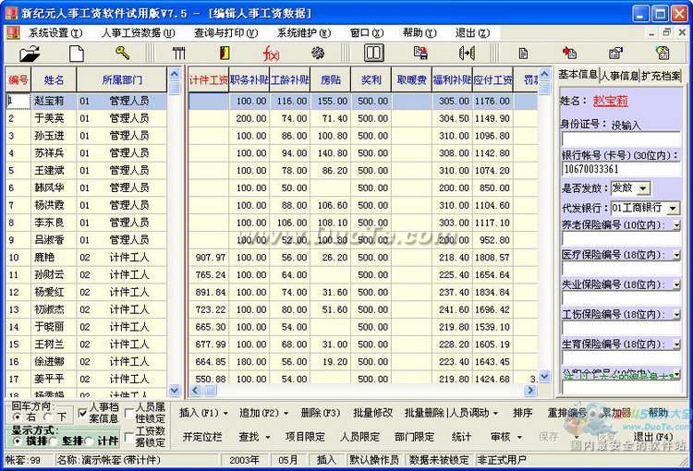Click the yellow key icon
Viewport: 693px width, 471px height.
coord(122,53)
